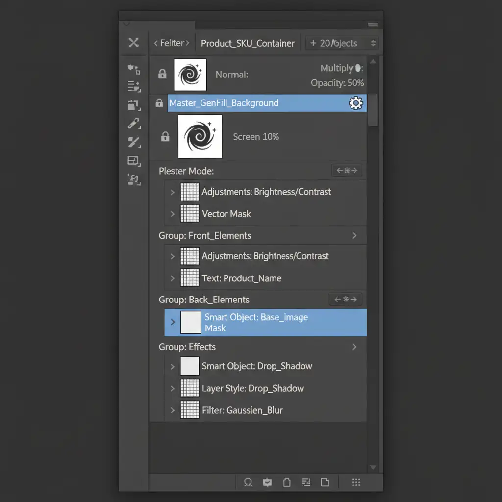The width and height of the screenshot is (502, 502).
Task: Click the Back_Elements arrows button
Action: 346,300
